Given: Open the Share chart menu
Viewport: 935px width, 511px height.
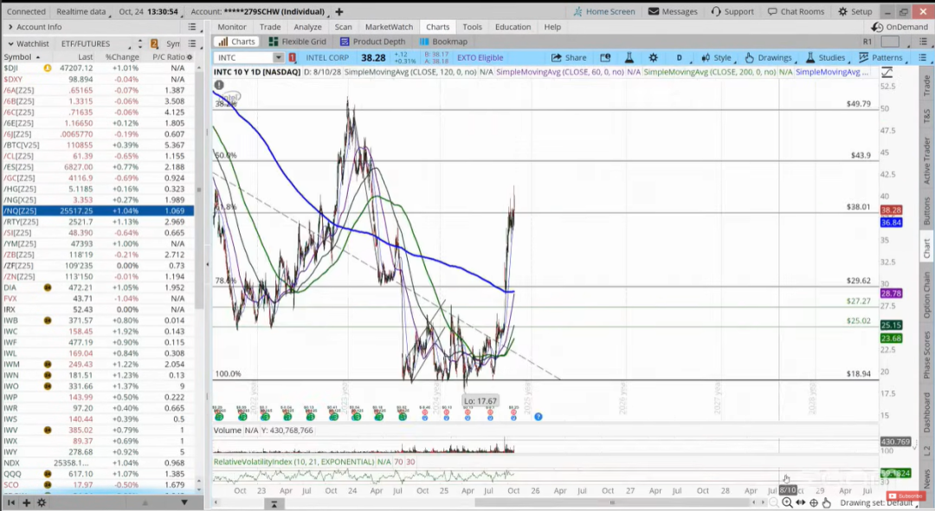Looking at the screenshot, I should 569,58.
